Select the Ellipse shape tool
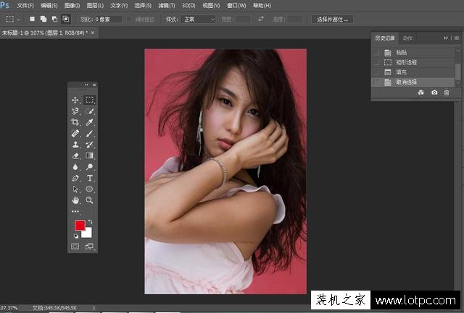 coord(89,189)
